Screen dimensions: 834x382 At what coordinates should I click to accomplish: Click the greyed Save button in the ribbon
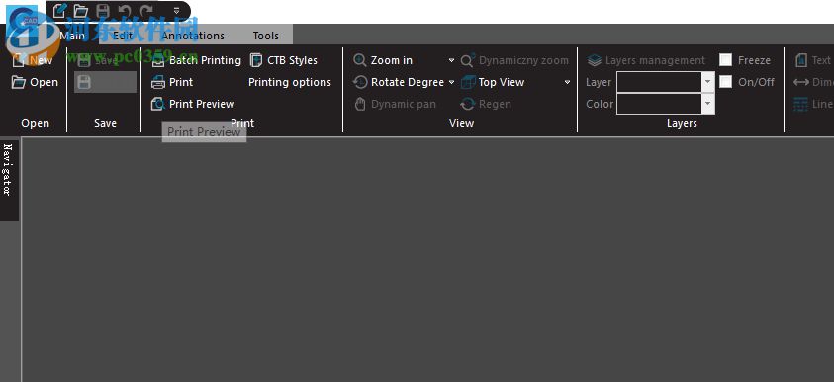point(99,60)
